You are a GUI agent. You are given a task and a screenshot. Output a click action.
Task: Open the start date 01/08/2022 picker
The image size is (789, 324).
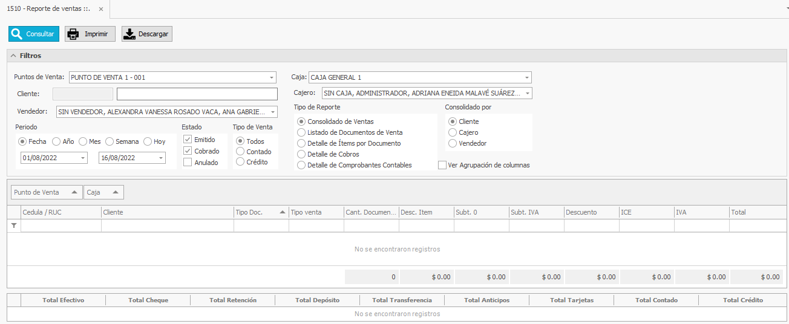82,158
